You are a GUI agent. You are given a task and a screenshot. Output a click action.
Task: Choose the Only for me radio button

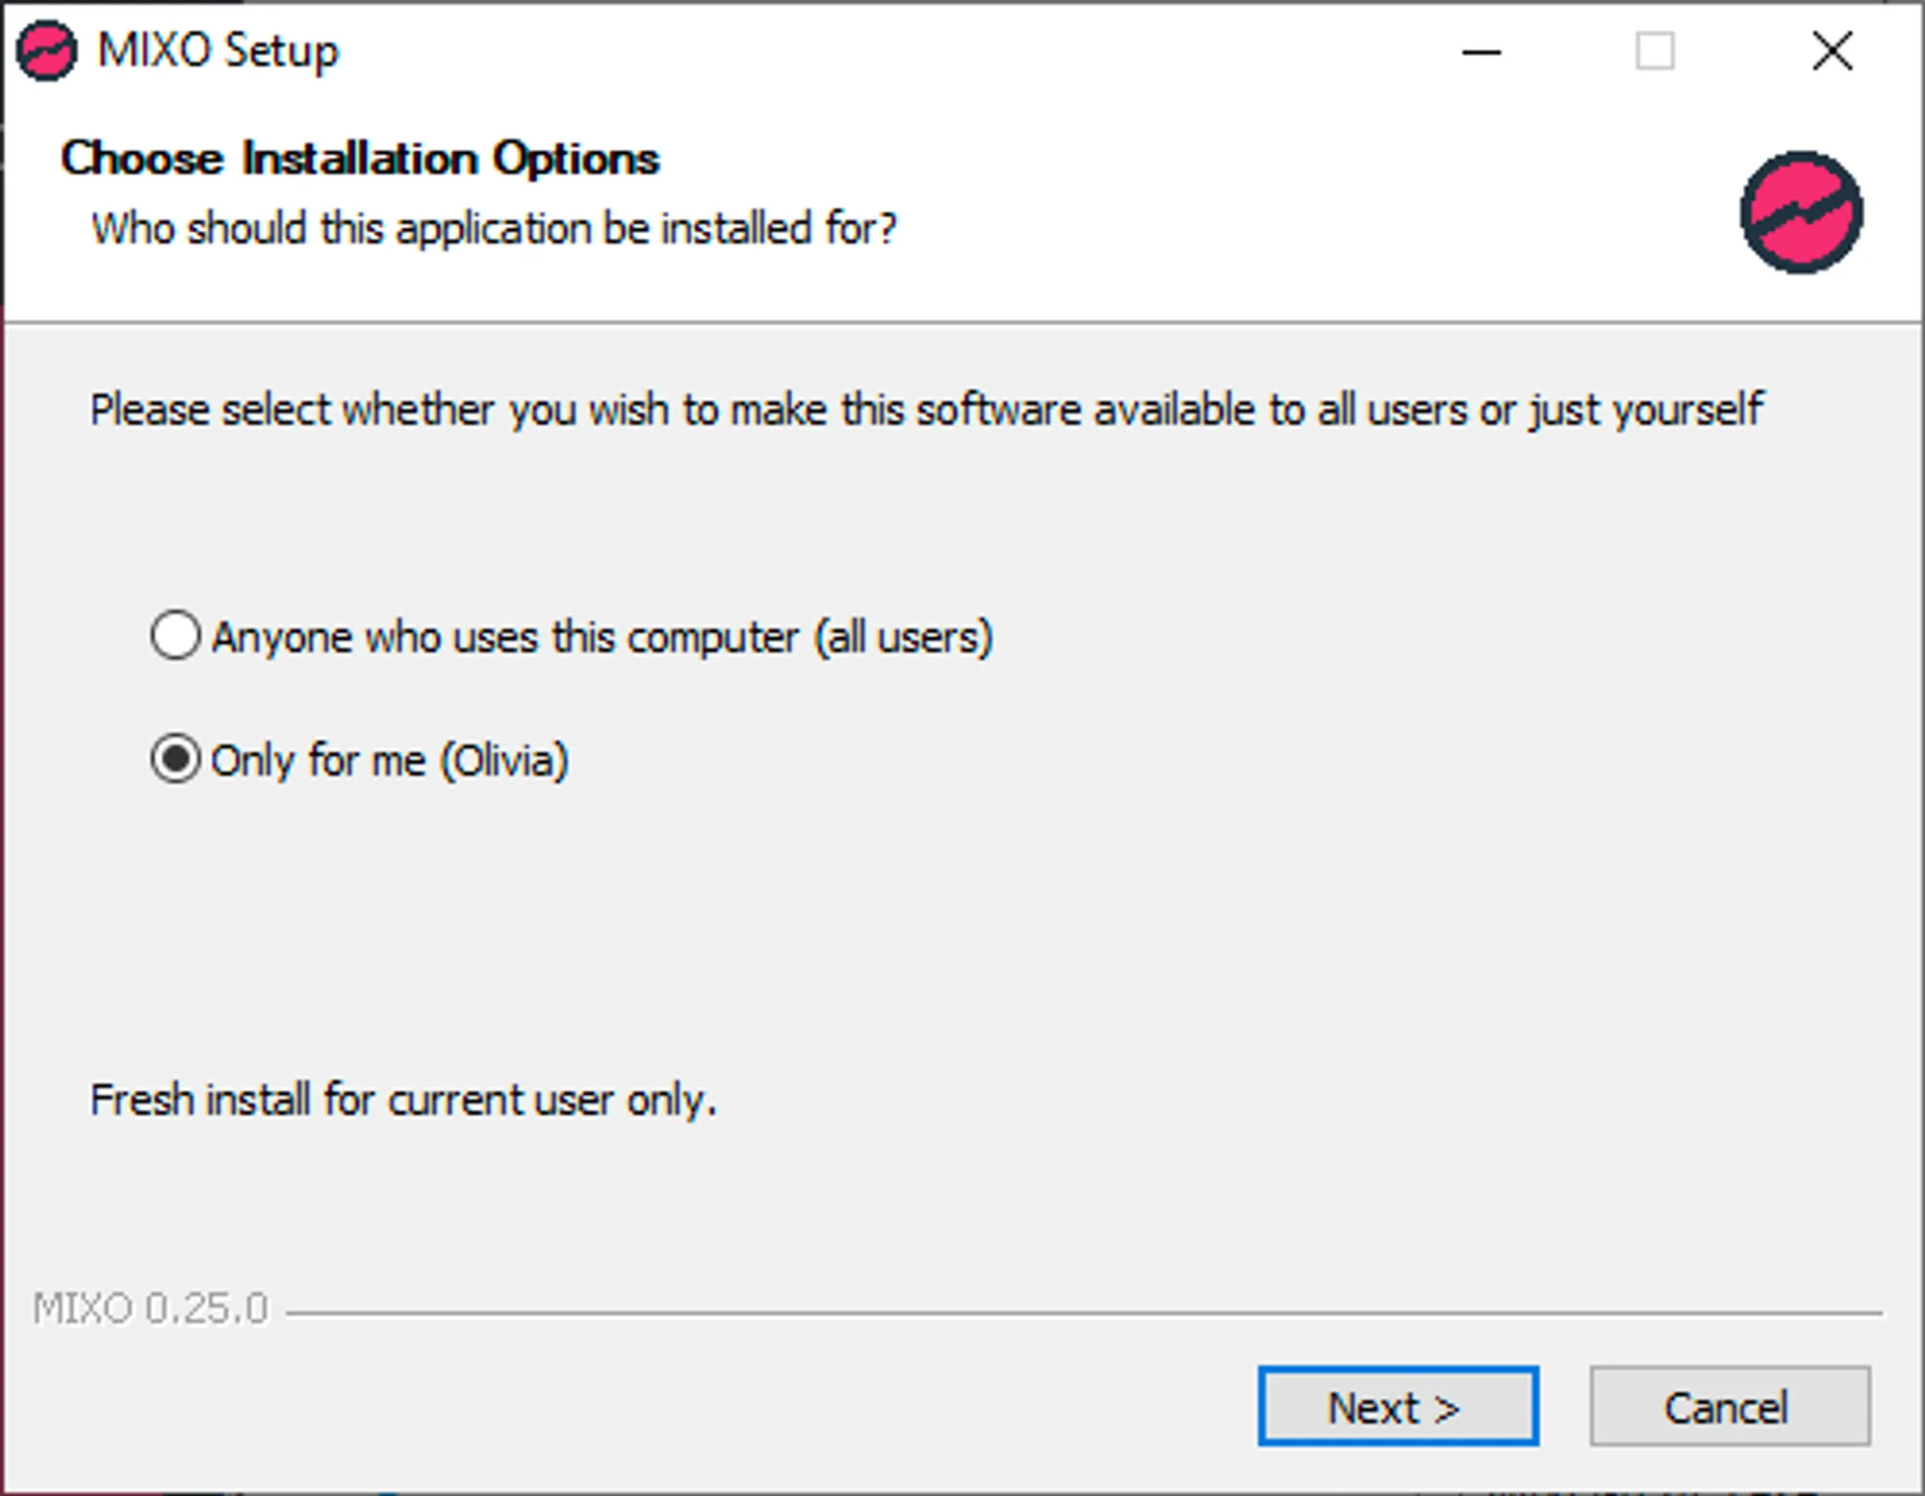click(175, 760)
